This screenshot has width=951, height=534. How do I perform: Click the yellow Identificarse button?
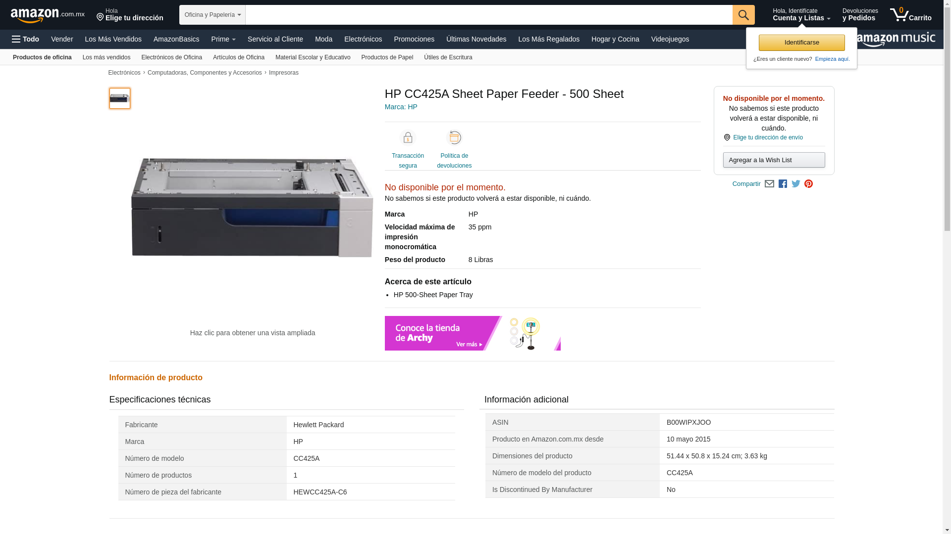pos(801,43)
